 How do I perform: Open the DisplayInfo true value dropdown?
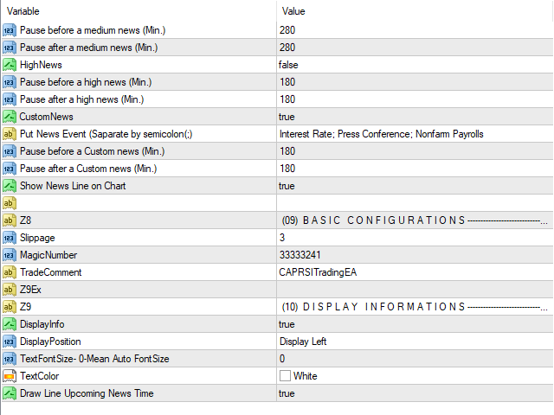pos(415,324)
